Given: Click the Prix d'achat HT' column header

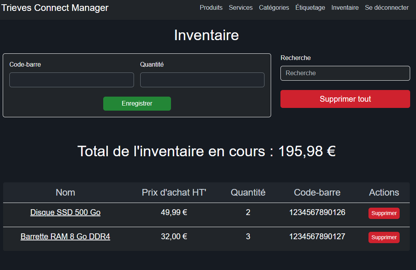Looking at the screenshot, I should tap(174, 192).
